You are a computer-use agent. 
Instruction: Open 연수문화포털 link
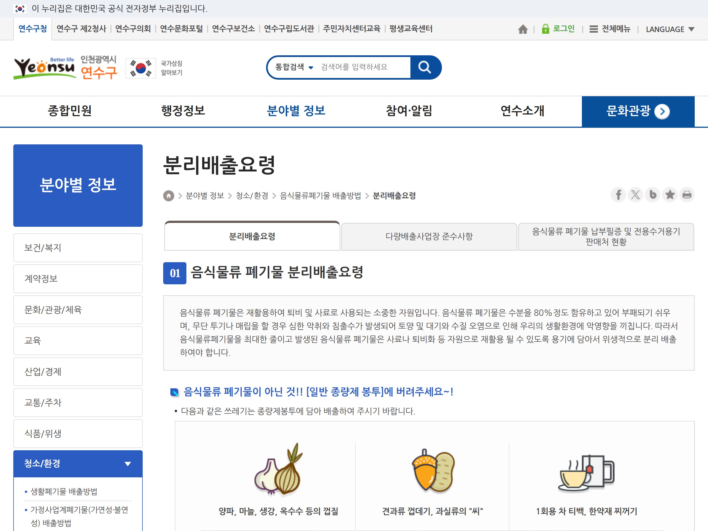coord(181,29)
